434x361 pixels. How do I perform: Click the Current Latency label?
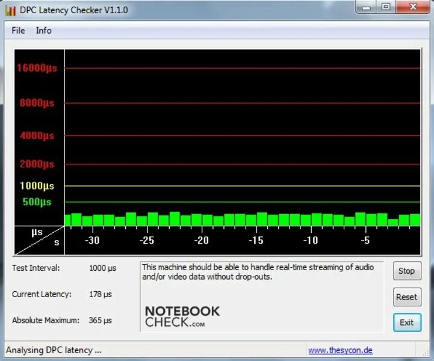click(42, 294)
